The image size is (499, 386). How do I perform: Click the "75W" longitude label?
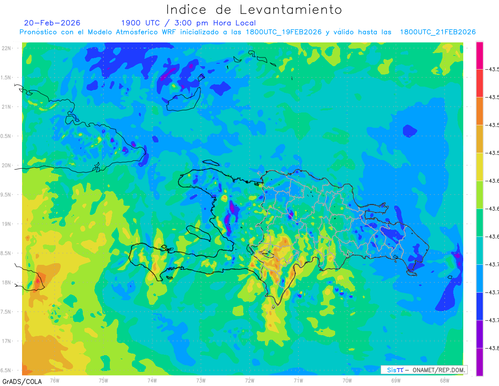pos(104,380)
